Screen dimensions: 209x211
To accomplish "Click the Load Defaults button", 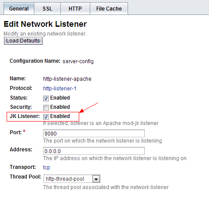I will [23, 41].
